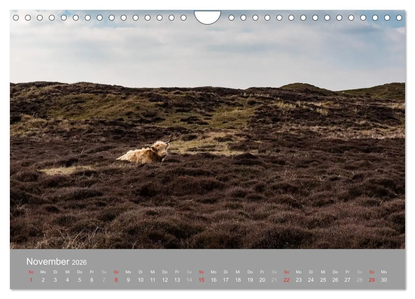Select date 16 in calendar row
Image resolution: width=415 pixels, height=299 pixels.
214,280
